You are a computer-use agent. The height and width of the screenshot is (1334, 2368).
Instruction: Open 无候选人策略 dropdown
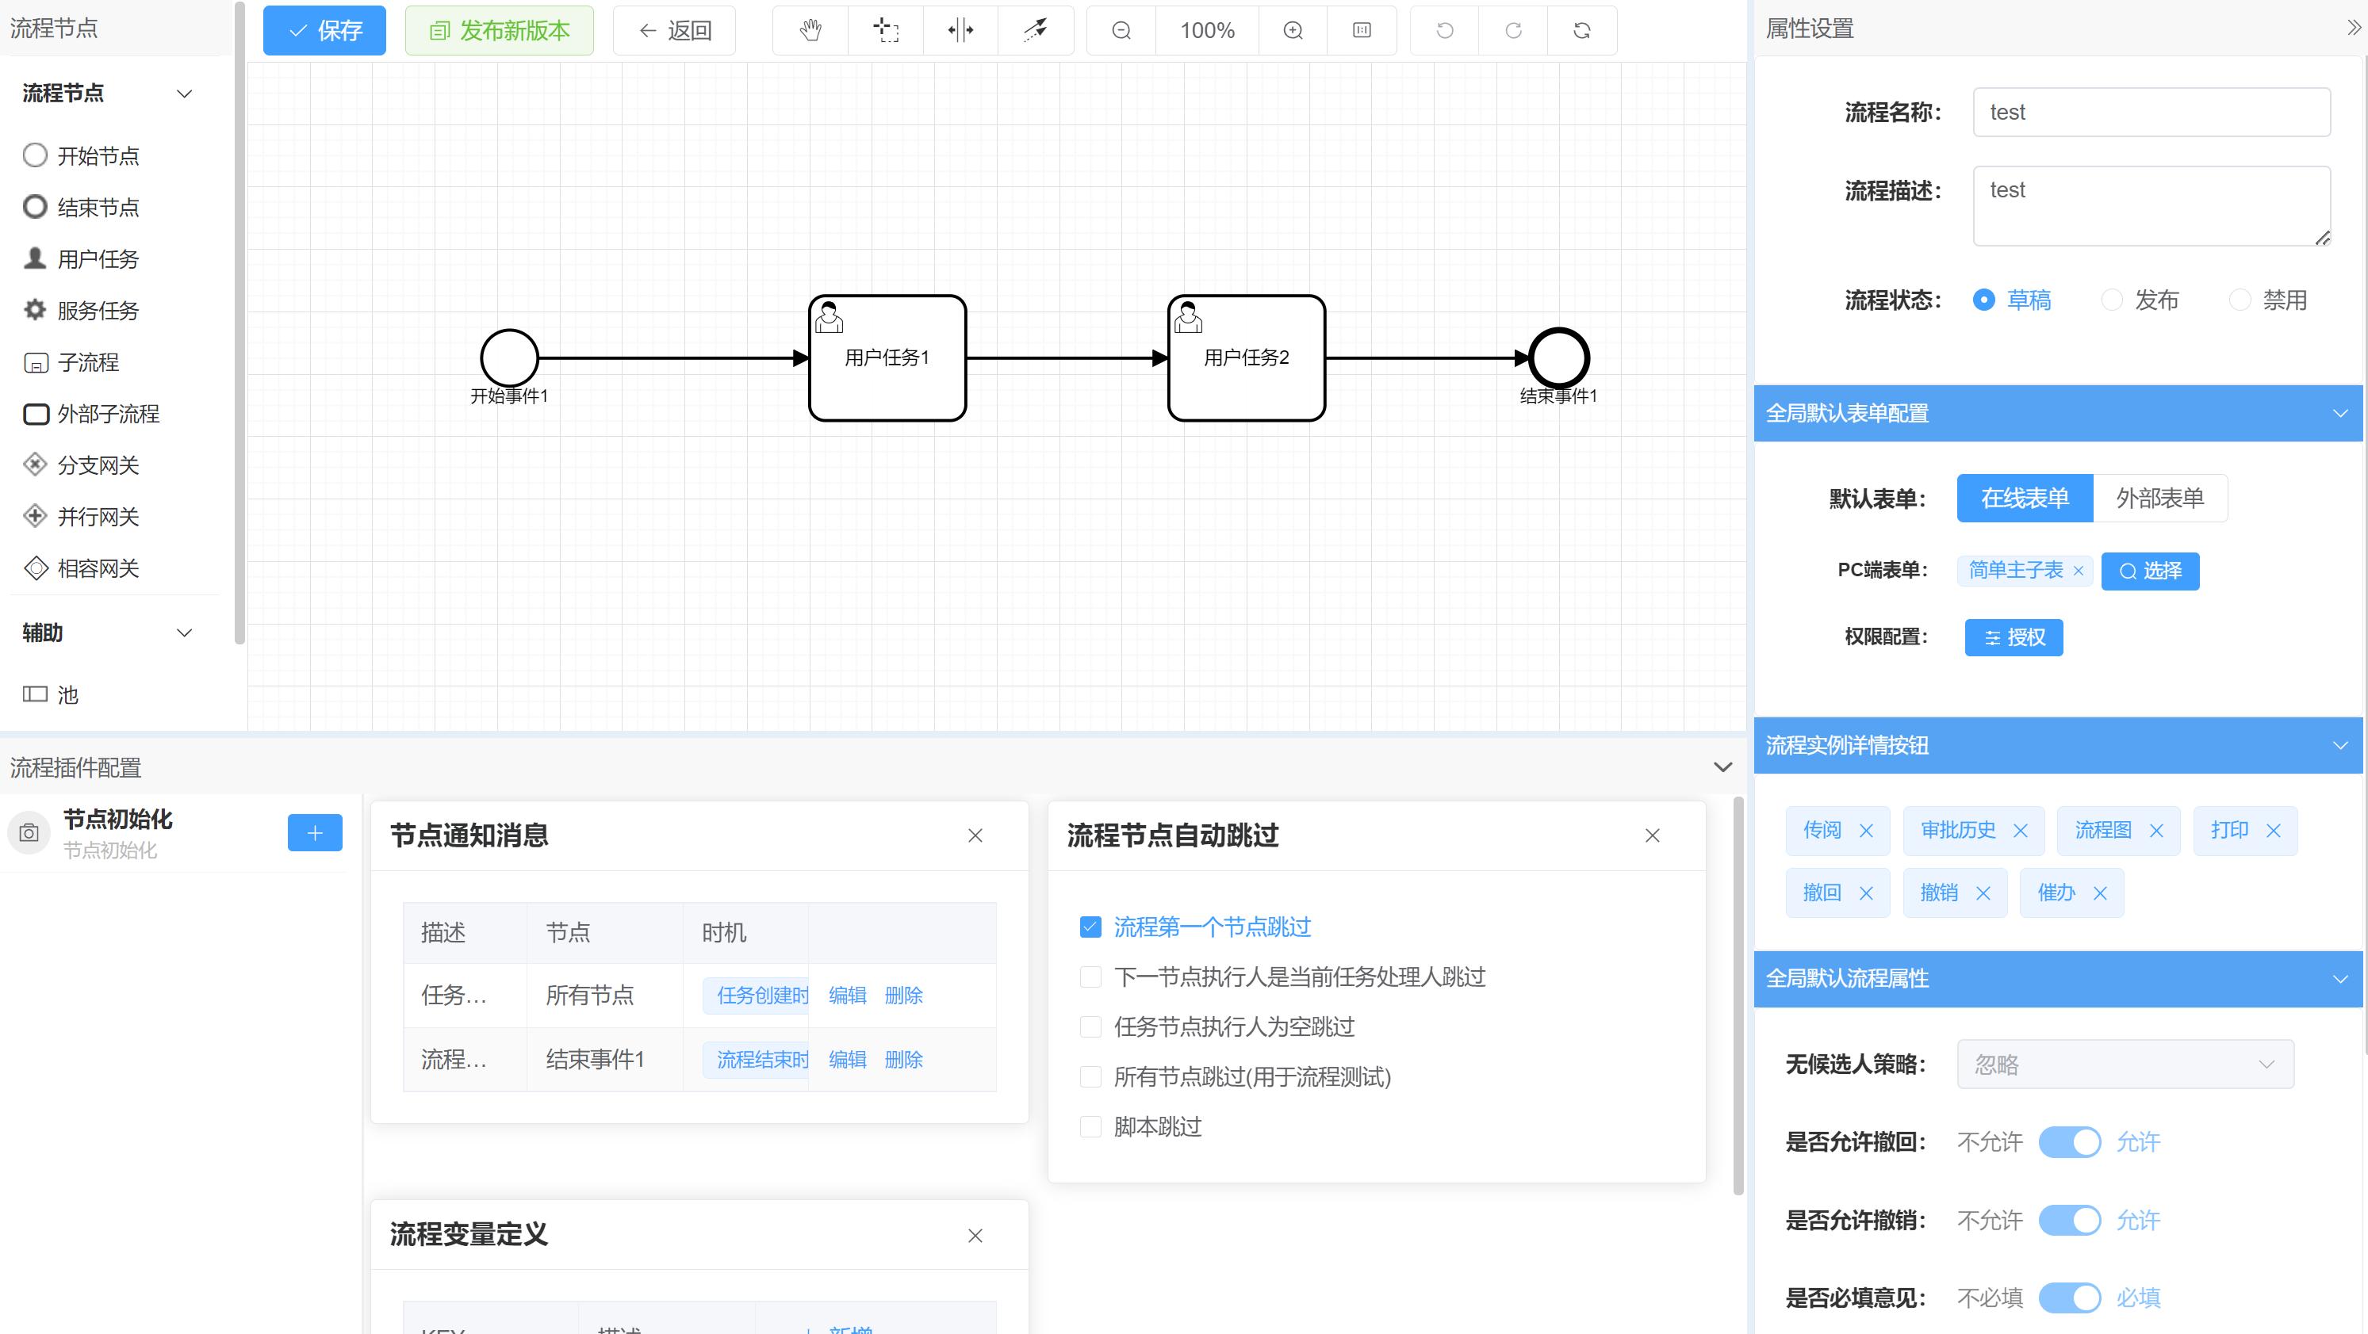pos(2125,1064)
